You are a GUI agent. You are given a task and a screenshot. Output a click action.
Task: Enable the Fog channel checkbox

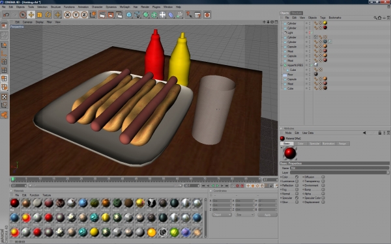[x=297, y=189]
